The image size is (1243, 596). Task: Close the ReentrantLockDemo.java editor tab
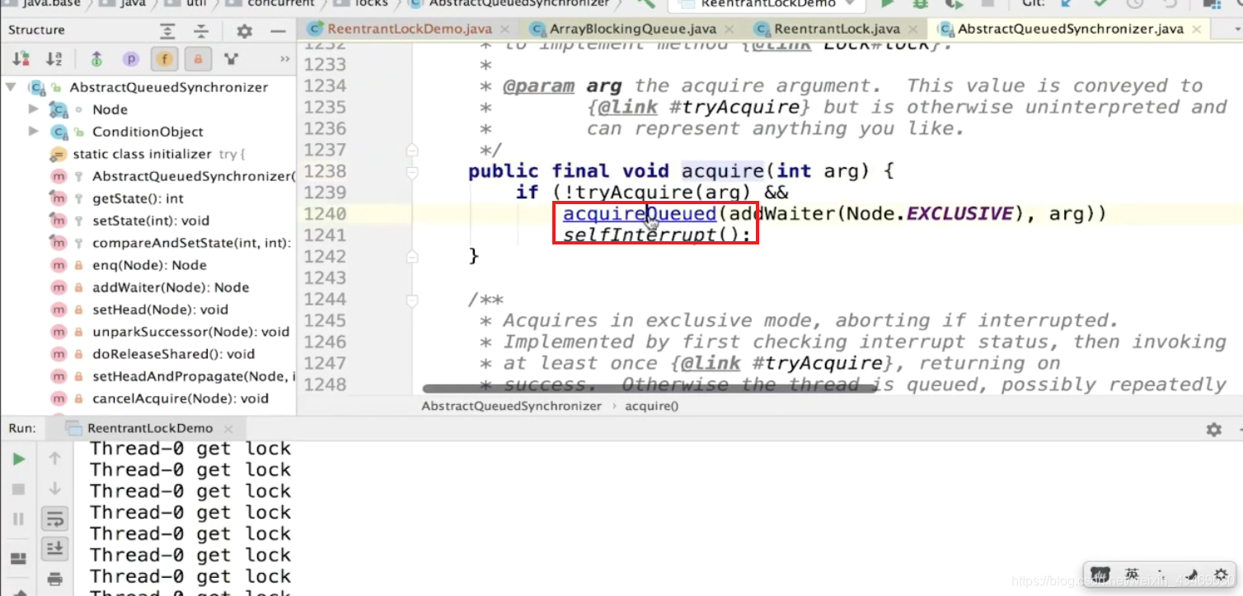pos(506,30)
